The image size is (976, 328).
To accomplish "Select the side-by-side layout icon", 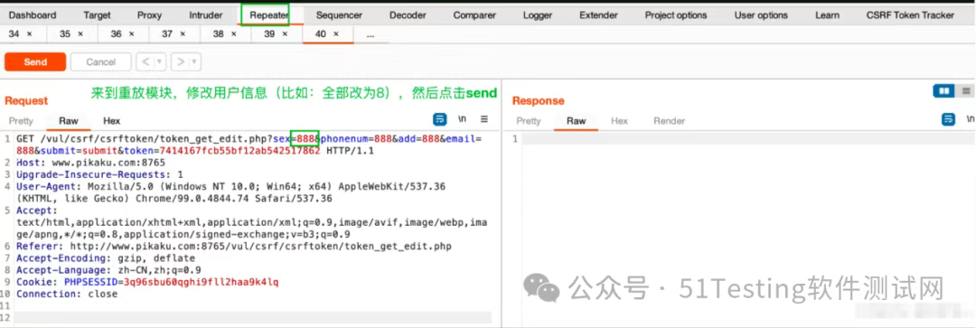I will coord(944,91).
